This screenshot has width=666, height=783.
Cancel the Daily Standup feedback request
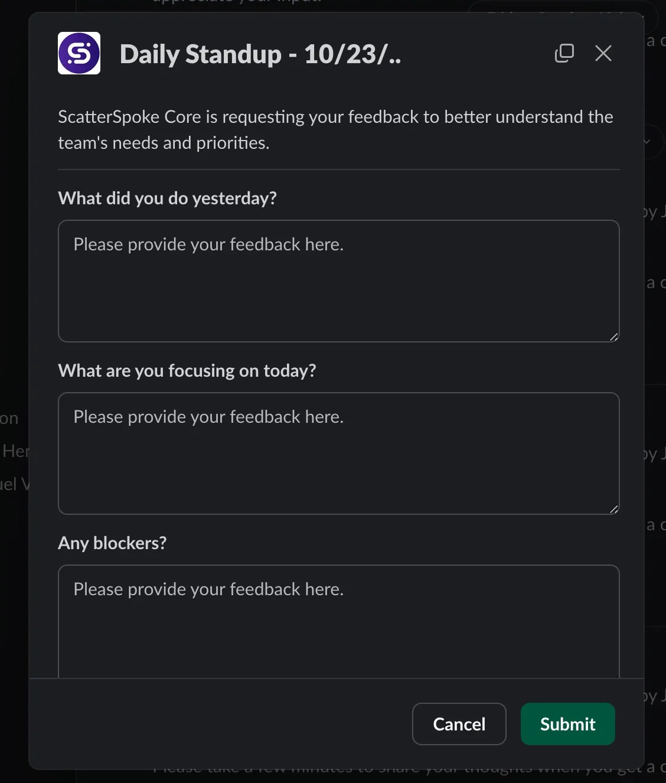tap(459, 724)
